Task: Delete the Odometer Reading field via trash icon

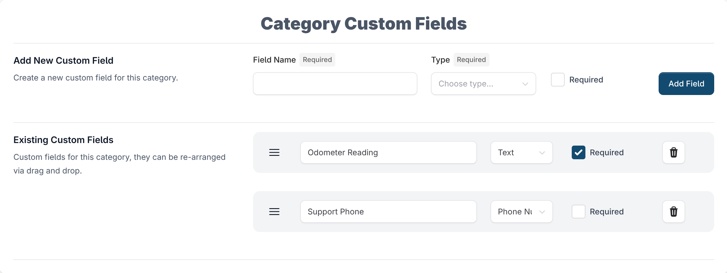Action: 673,152
